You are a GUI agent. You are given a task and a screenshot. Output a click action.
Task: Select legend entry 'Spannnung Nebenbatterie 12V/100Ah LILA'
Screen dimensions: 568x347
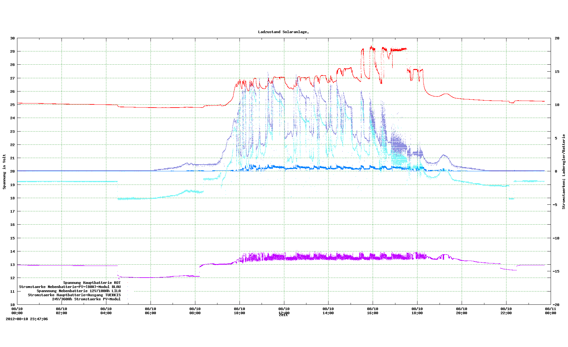(x=79, y=291)
